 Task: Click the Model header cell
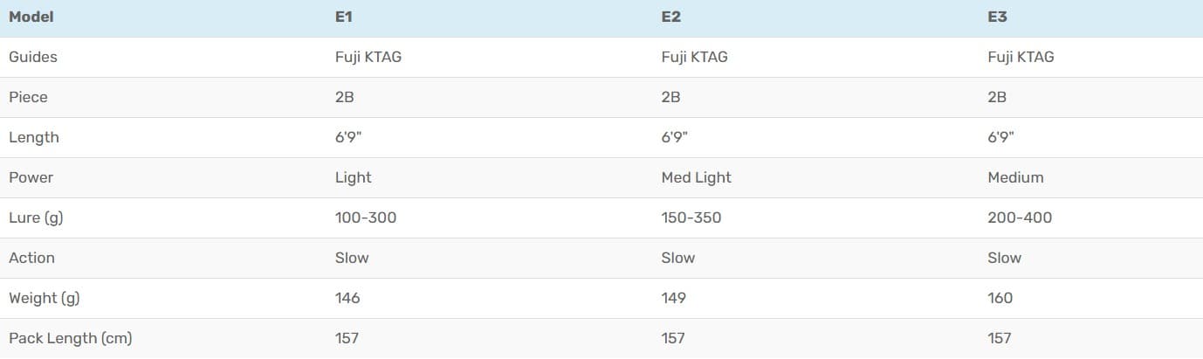31,17
